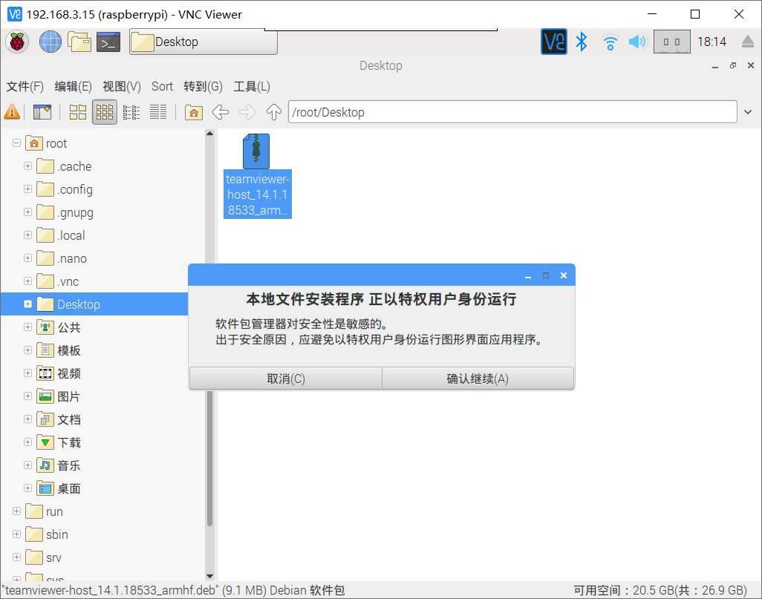Expand the .vnc folder node
The width and height of the screenshot is (762, 599).
[x=27, y=281]
